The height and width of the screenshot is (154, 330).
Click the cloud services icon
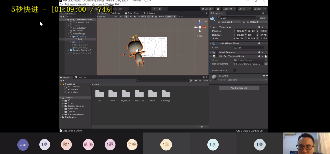218,9
